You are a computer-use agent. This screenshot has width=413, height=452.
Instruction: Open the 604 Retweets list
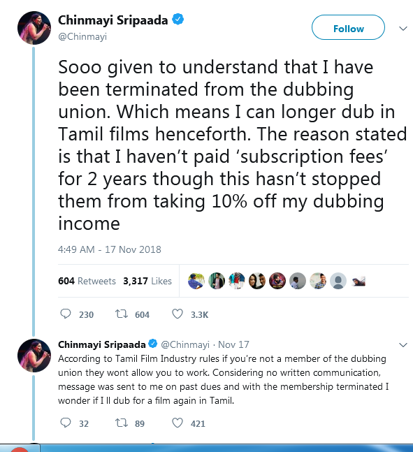pyautogui.click(x=87, y=281)
